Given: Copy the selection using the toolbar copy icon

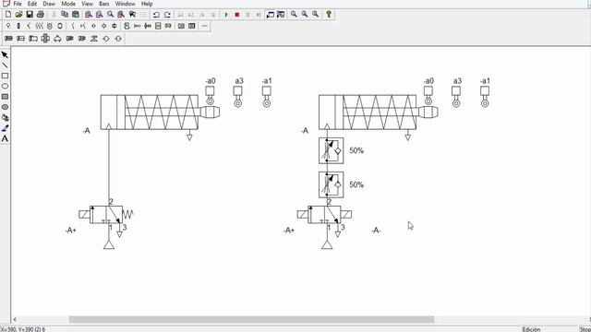Looking at the screenshot, I should (65, 15).
